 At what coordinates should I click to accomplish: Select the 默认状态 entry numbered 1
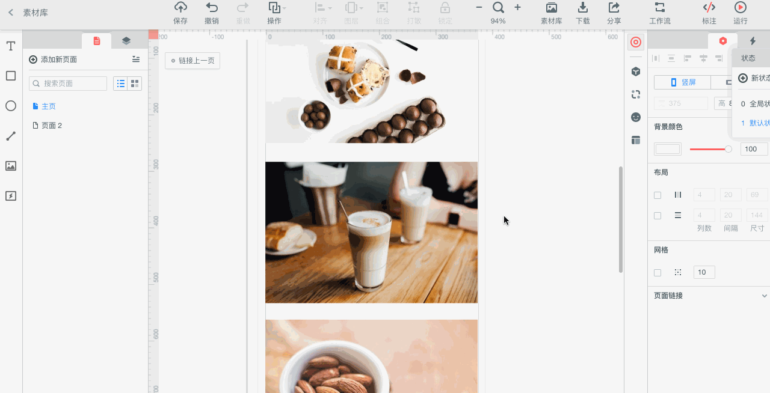755,123
